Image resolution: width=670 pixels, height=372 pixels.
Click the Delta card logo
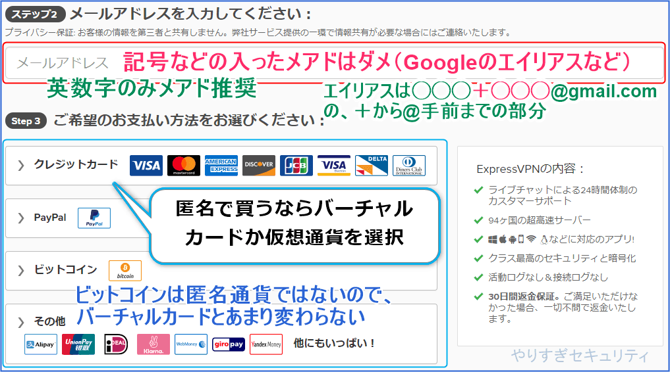click(372, 166)
